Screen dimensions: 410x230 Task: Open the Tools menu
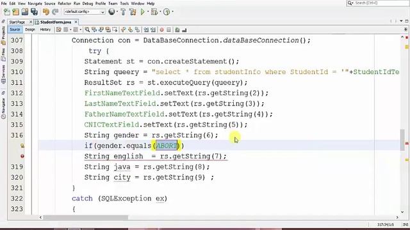click(124, 3)
